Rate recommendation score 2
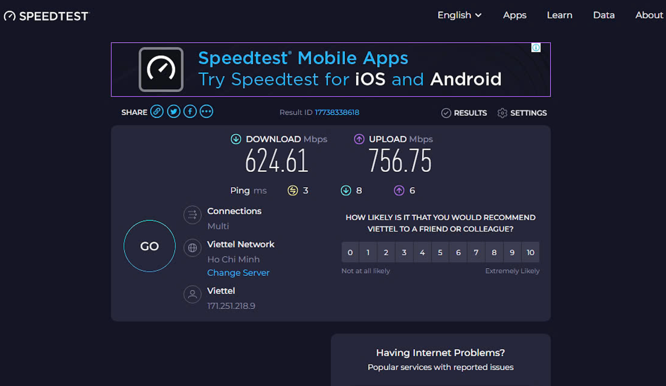 click(386, 252)
